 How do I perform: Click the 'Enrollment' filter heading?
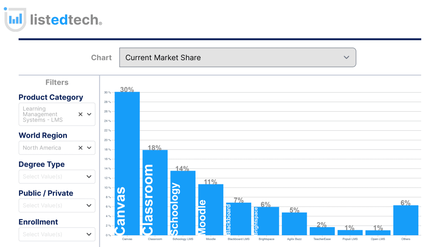pyautogui.click(x=38, y=222)
